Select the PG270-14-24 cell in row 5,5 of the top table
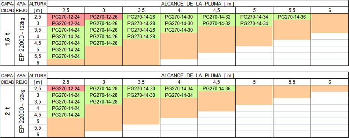The image size is (349, 138). pos(66,56)
